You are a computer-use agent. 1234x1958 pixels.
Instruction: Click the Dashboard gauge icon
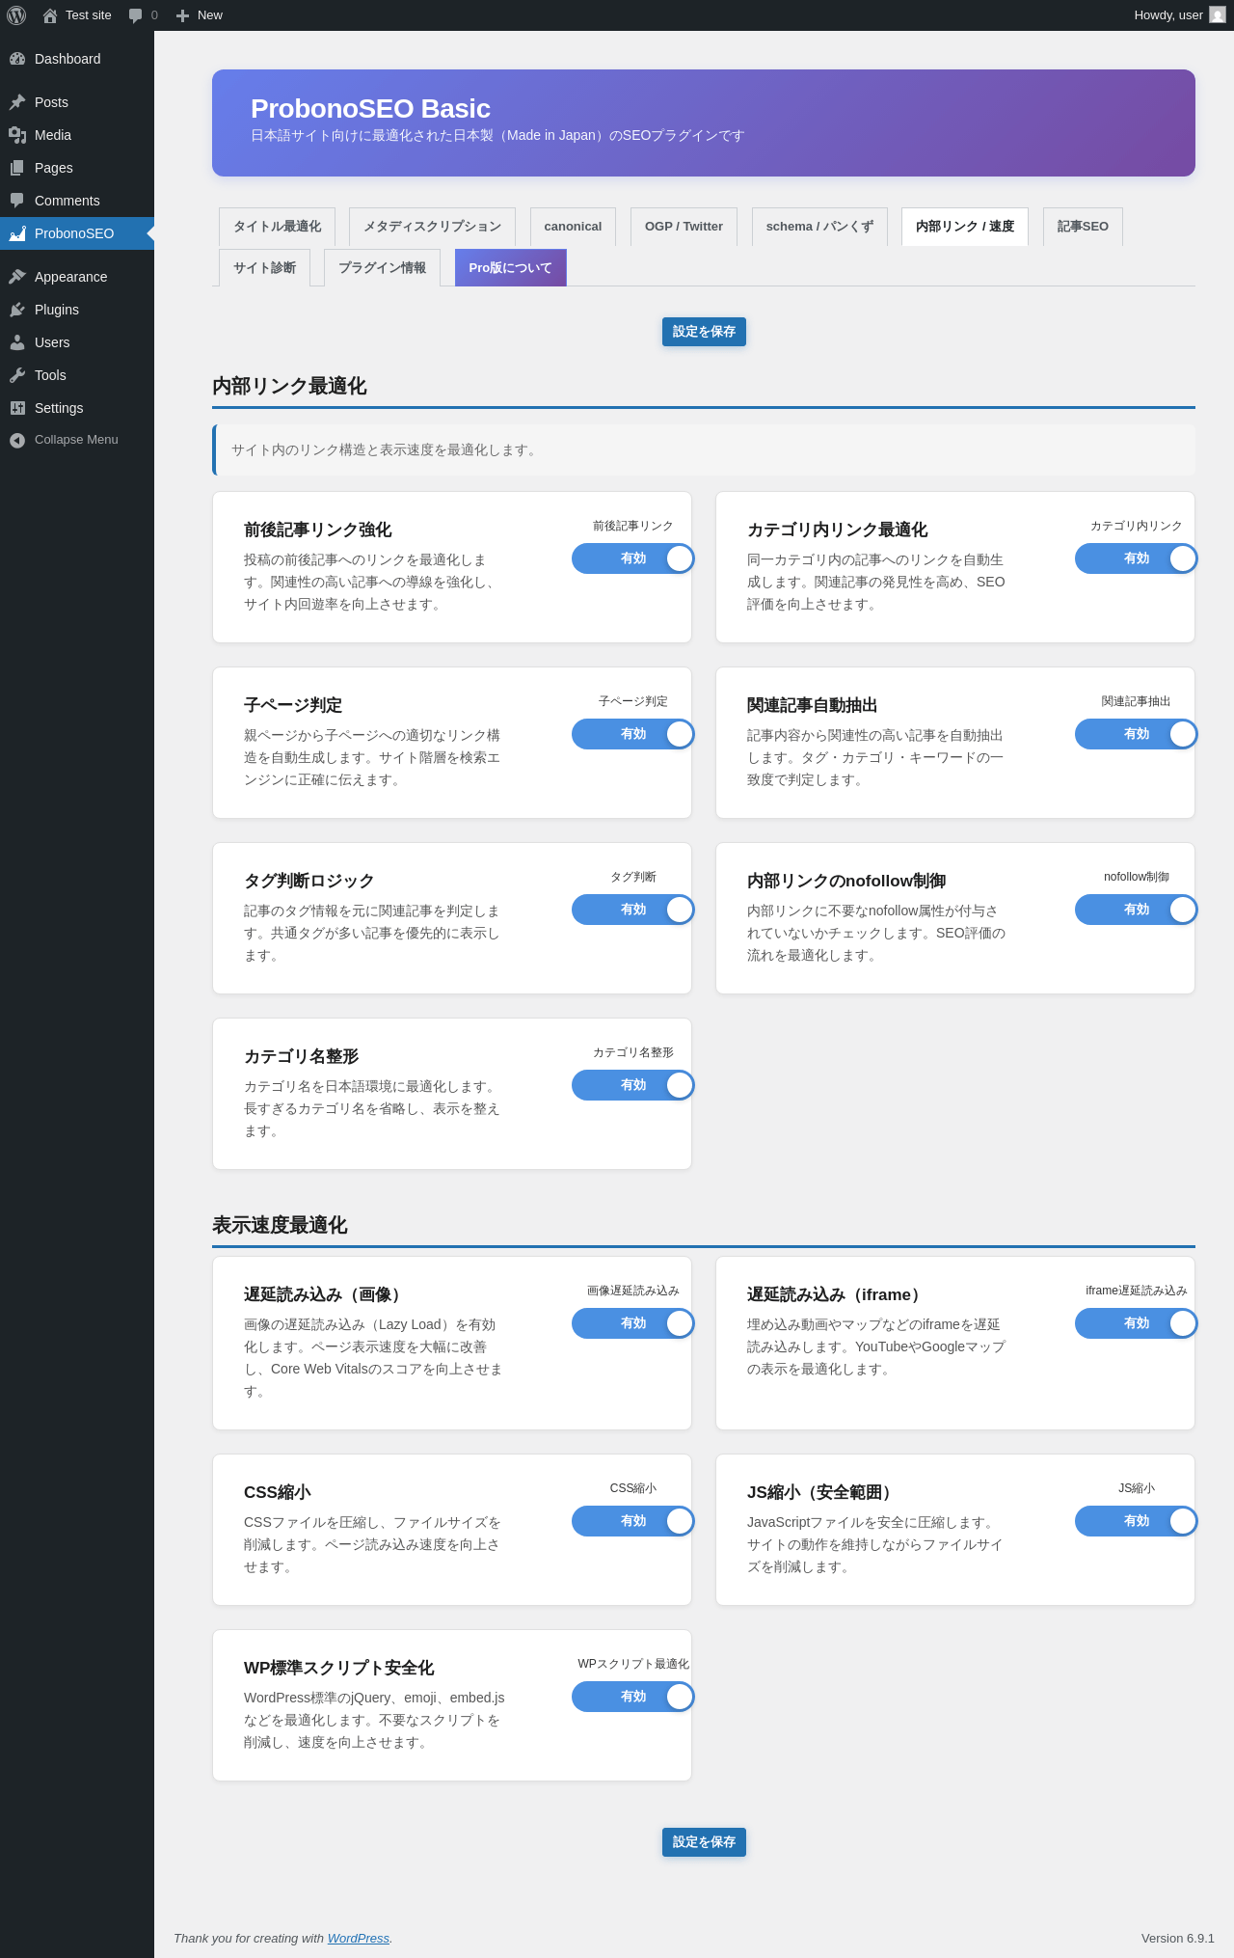[17, 59]
